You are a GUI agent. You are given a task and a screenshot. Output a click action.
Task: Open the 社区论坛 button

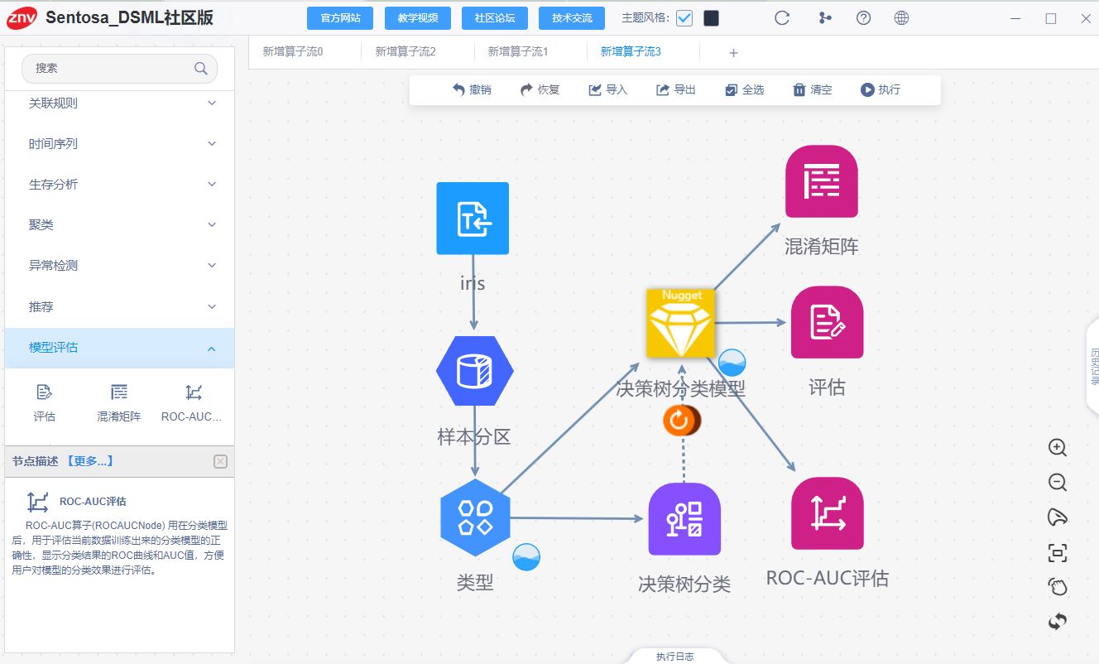coord(495,18)
